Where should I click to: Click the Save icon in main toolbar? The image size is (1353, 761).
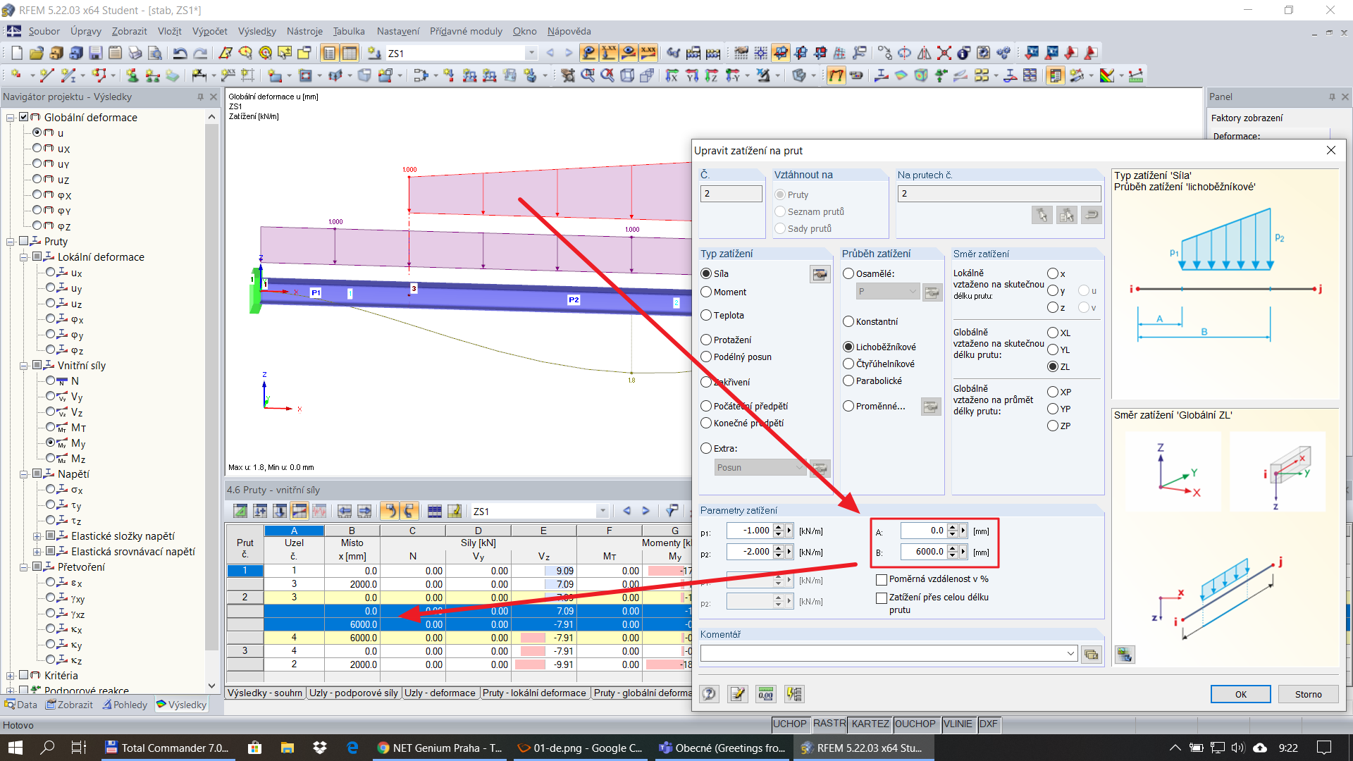tap(96, 53)
